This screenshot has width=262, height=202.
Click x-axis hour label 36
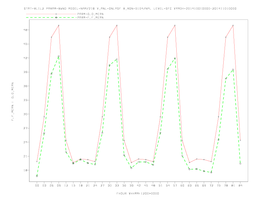(124, 185)
